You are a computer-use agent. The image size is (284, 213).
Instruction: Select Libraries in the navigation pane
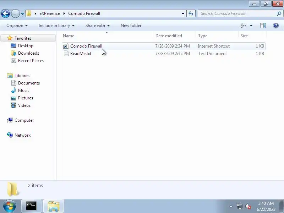22,76
